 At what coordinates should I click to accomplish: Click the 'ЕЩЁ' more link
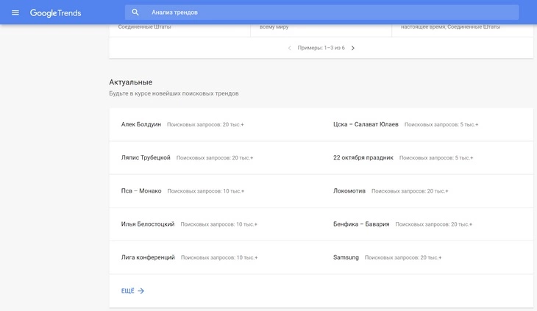pos(128,291)
